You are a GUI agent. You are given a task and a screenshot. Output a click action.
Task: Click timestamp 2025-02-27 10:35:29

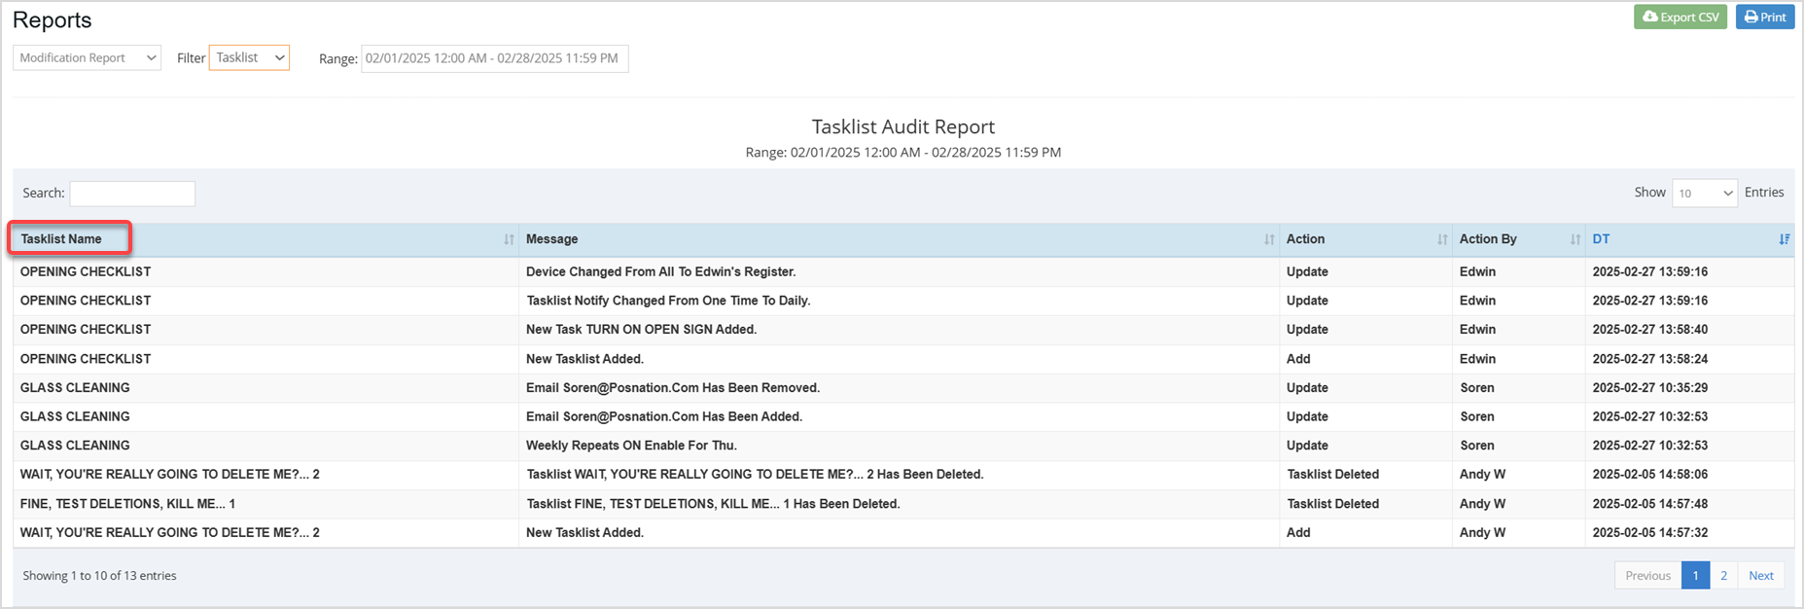tap(1650, 388)
